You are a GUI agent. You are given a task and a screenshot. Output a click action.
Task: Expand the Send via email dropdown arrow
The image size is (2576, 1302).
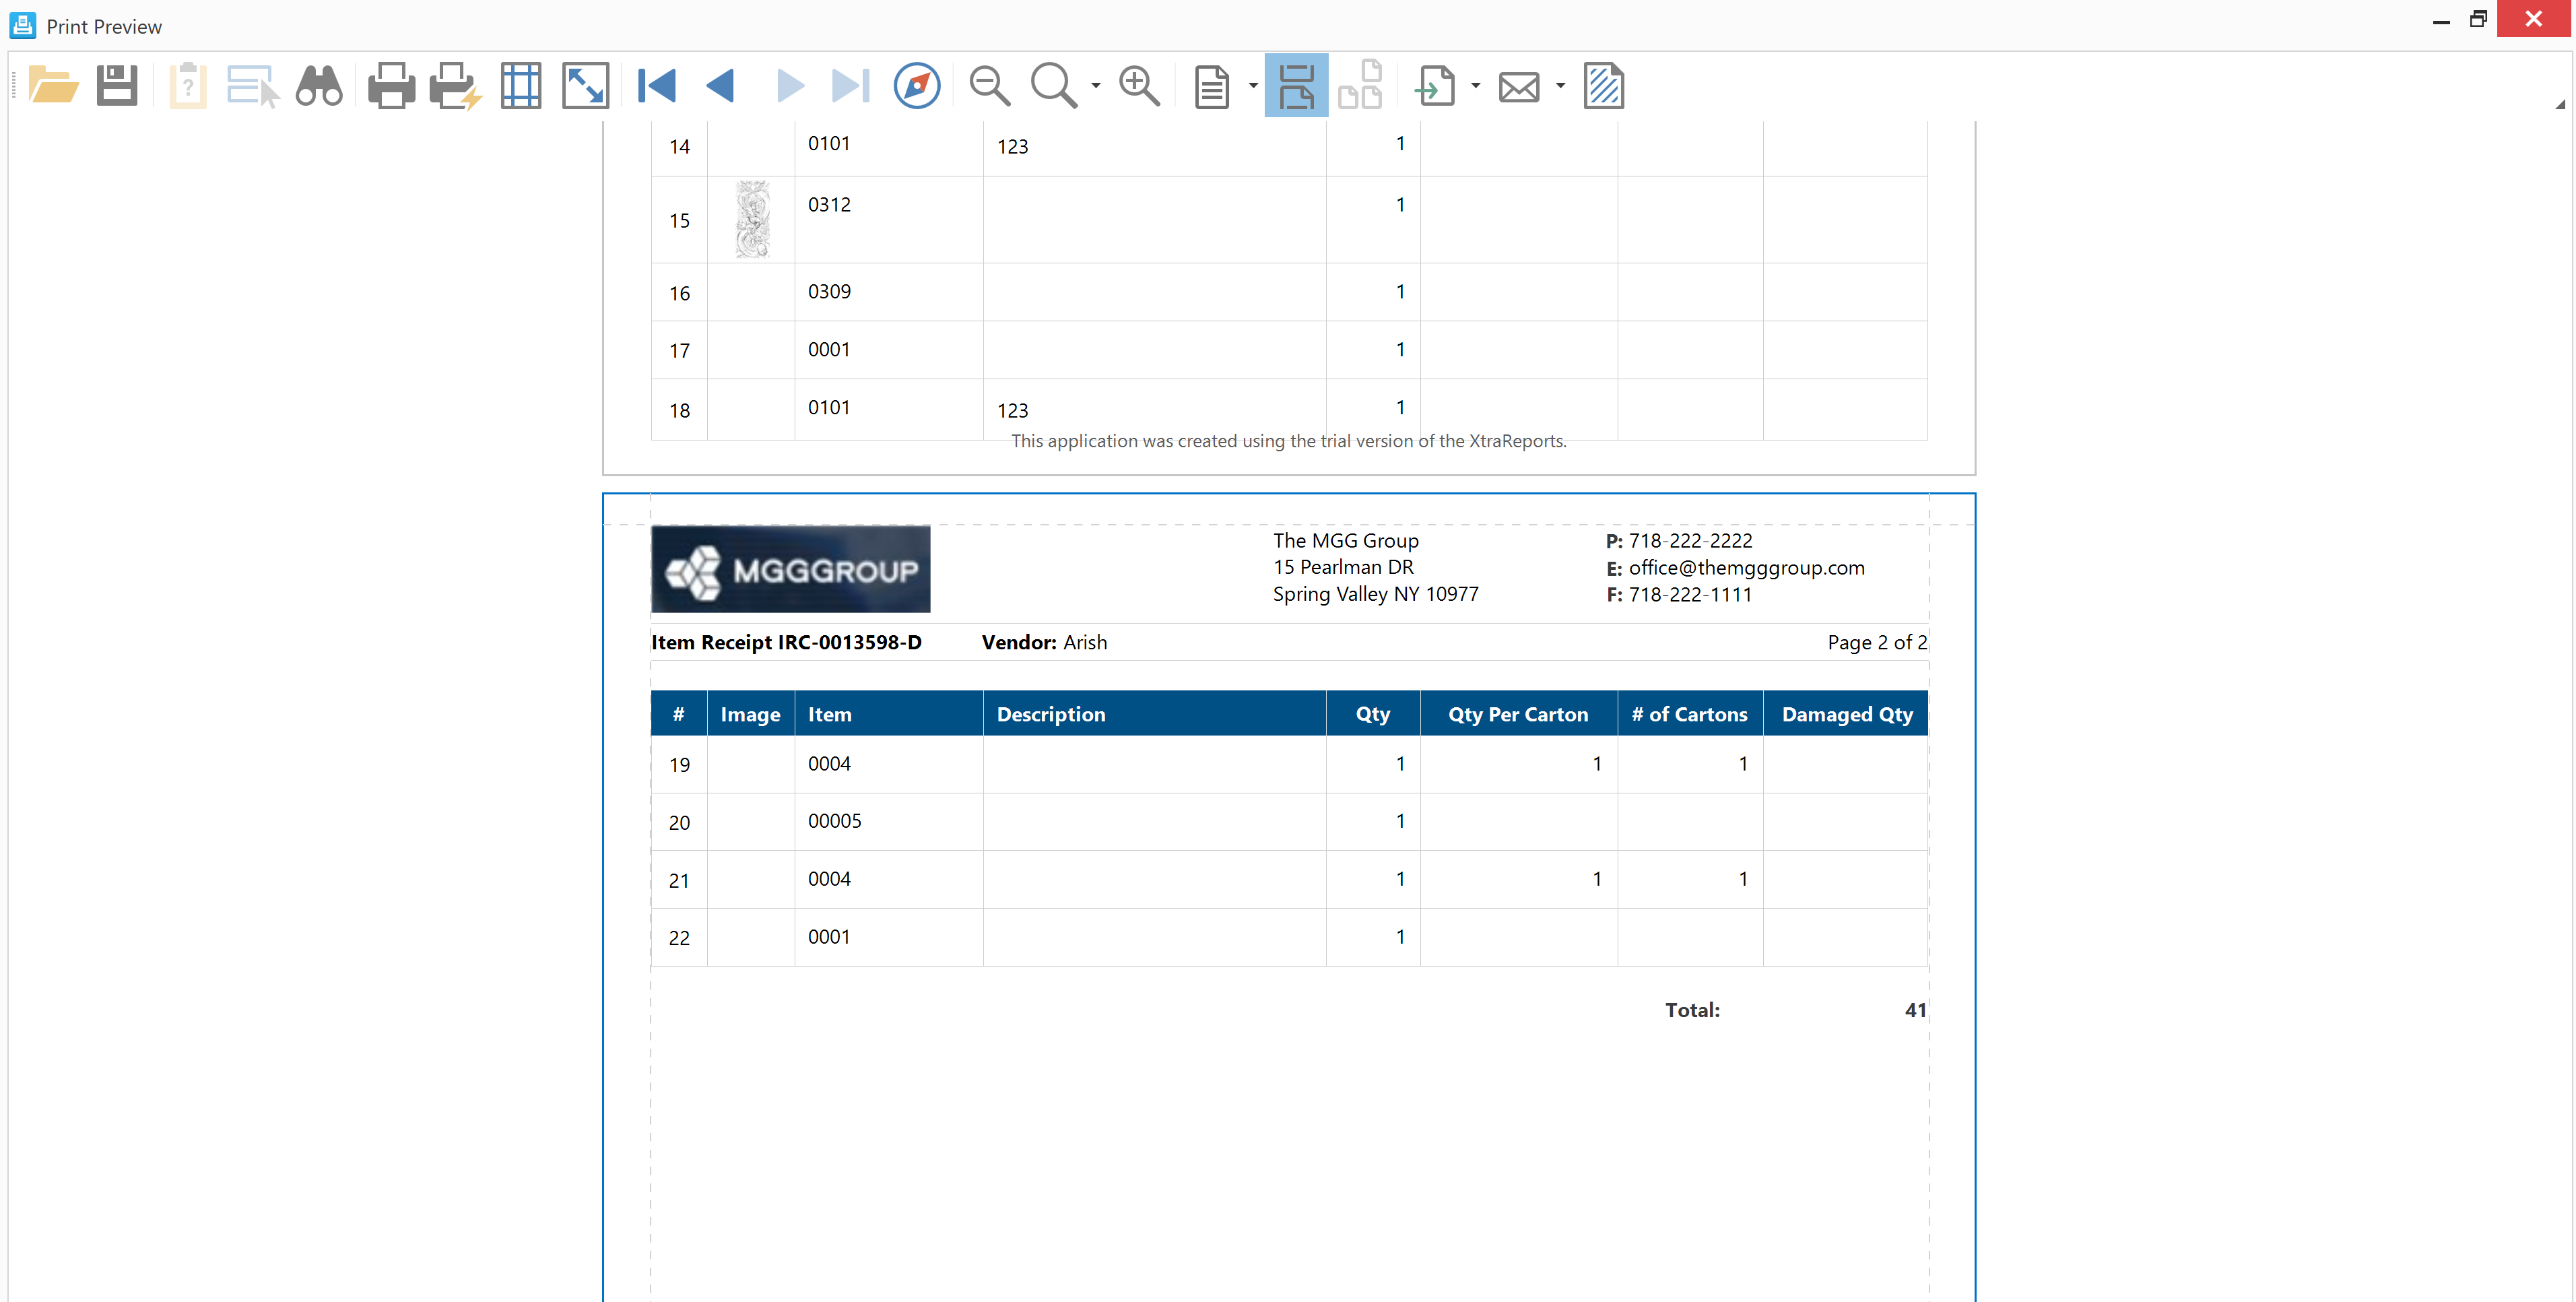(x=1560, y=86)
